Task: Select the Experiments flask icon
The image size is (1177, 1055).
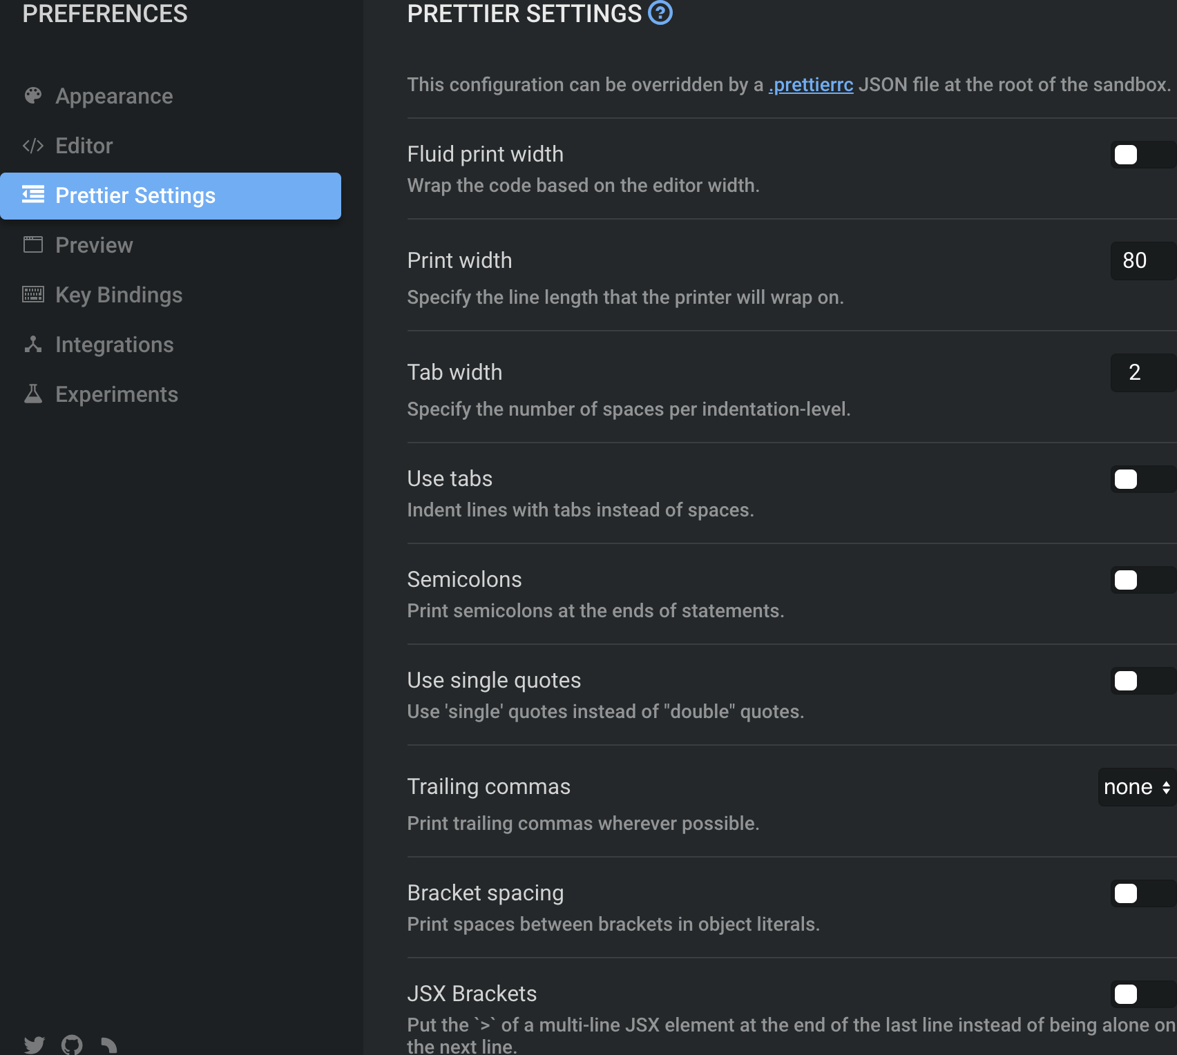Action: pyautogui.click(x=32, y=394)
